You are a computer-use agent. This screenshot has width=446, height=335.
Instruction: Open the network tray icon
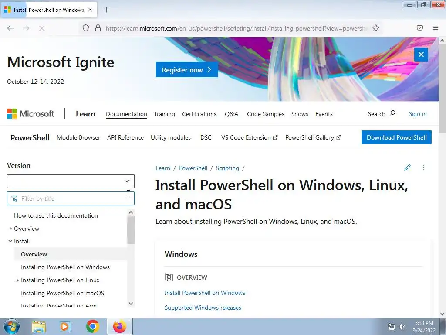point(392,327)
